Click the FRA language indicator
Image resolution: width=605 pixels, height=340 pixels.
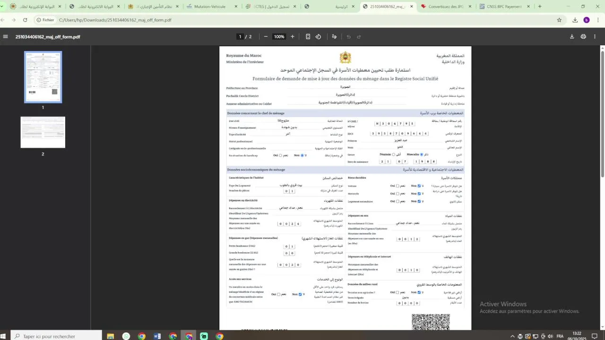tap(560, 336)
